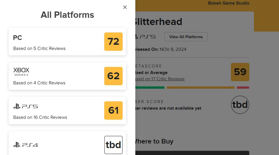The image size is (279, 155).
Task: Click the PC platform label
Action: [18, 38]
